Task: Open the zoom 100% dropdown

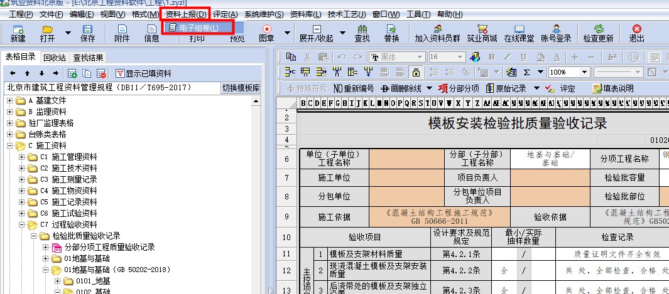Action: point(585,72)
